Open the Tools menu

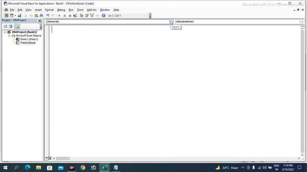tap(80, 10)
